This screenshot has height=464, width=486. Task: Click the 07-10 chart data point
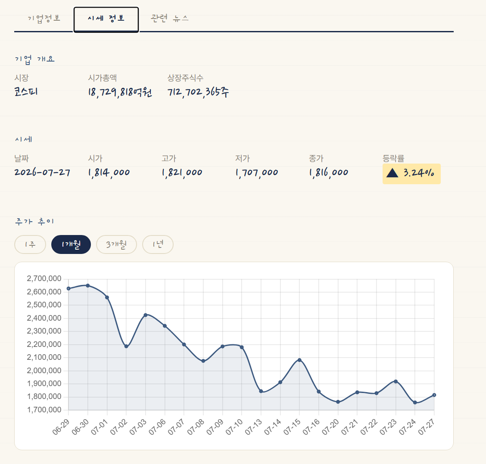242,347
